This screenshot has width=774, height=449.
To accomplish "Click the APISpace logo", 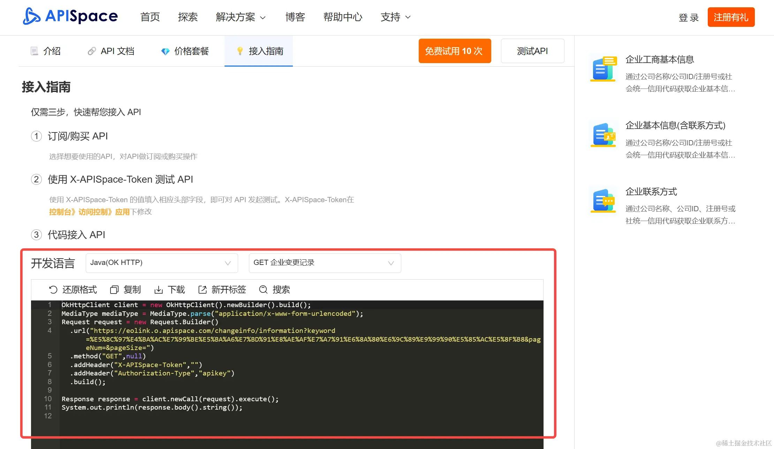I will 70,16.
